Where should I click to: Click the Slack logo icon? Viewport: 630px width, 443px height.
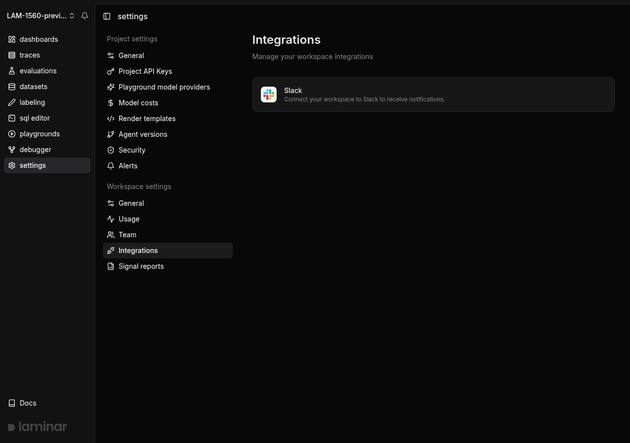(x=269, y=95)
